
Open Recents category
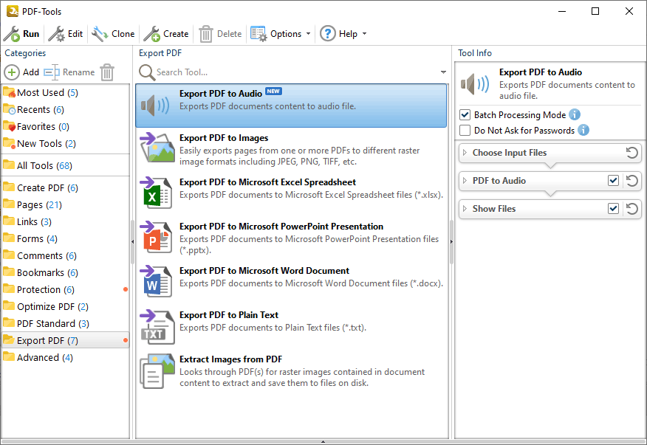point(65,109)
